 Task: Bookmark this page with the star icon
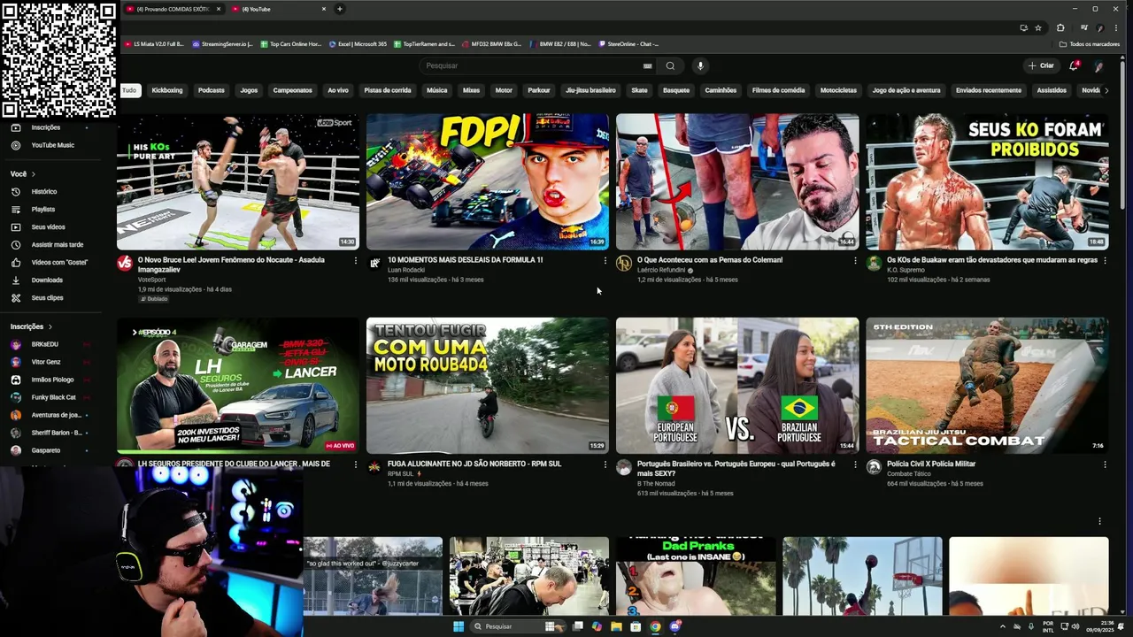tap(1038, 27)
